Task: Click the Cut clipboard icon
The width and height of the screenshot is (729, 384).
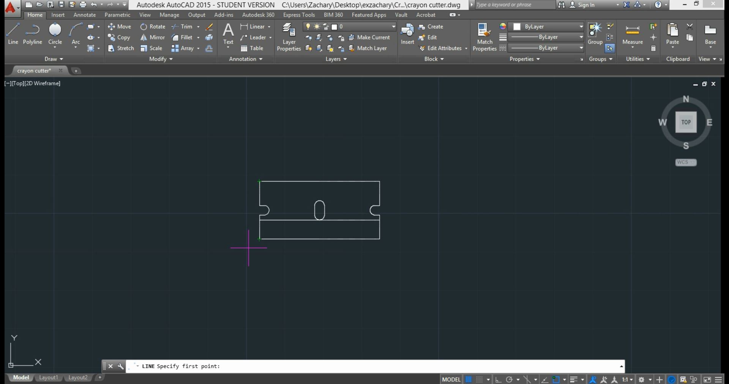Action: pos(690,27)
